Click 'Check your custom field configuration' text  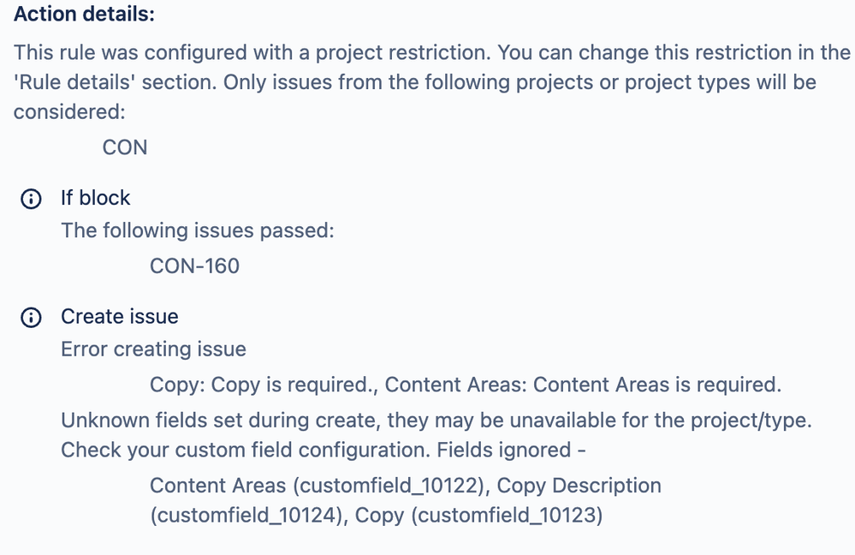246,451
